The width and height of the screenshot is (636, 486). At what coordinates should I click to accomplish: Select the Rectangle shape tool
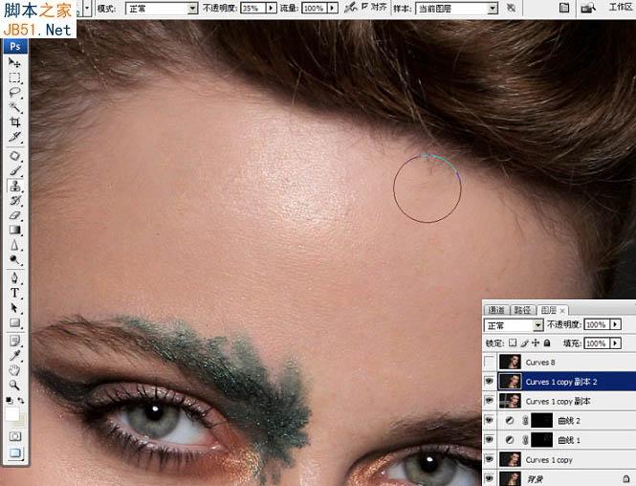pos(15,323)
